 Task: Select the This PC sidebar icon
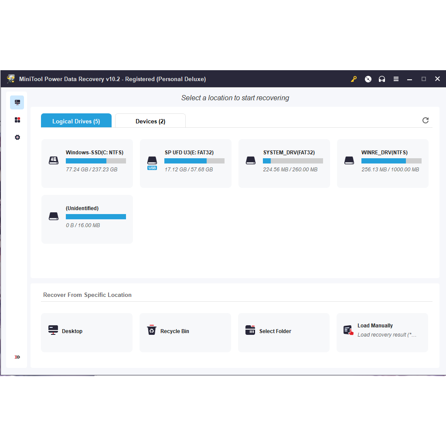[17, 102]
